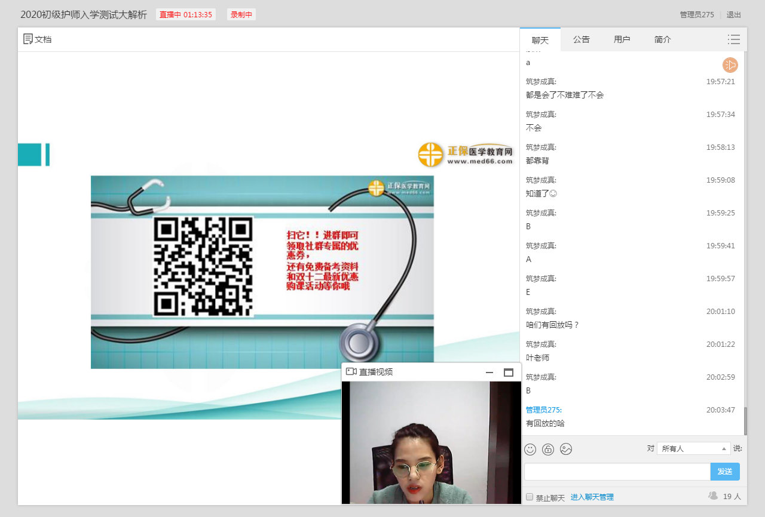Click the camera icon in 直播视频 header
This screenshot has height=517, width=765.
pos(351,372)
